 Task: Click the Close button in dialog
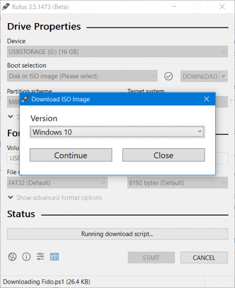click(164, 155)
